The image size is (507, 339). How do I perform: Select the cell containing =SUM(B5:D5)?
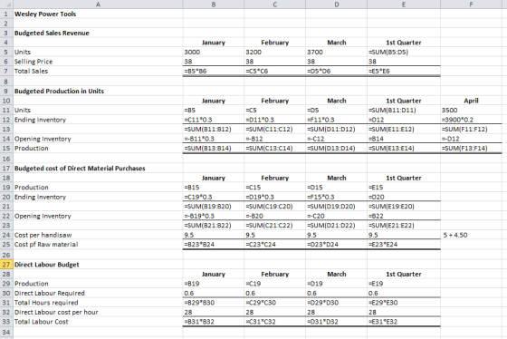click(404, 53)
